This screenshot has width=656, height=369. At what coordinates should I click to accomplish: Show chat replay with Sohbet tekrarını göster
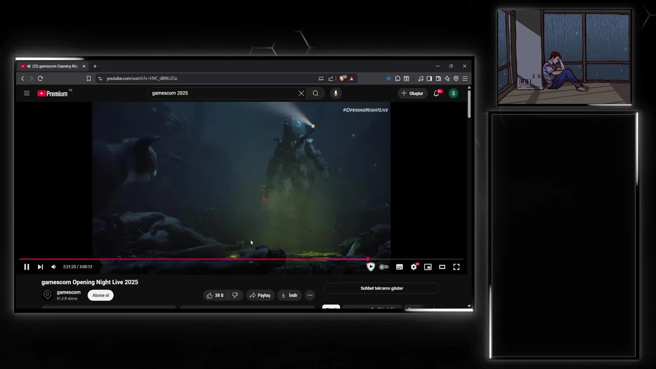(x=382, y=288)
